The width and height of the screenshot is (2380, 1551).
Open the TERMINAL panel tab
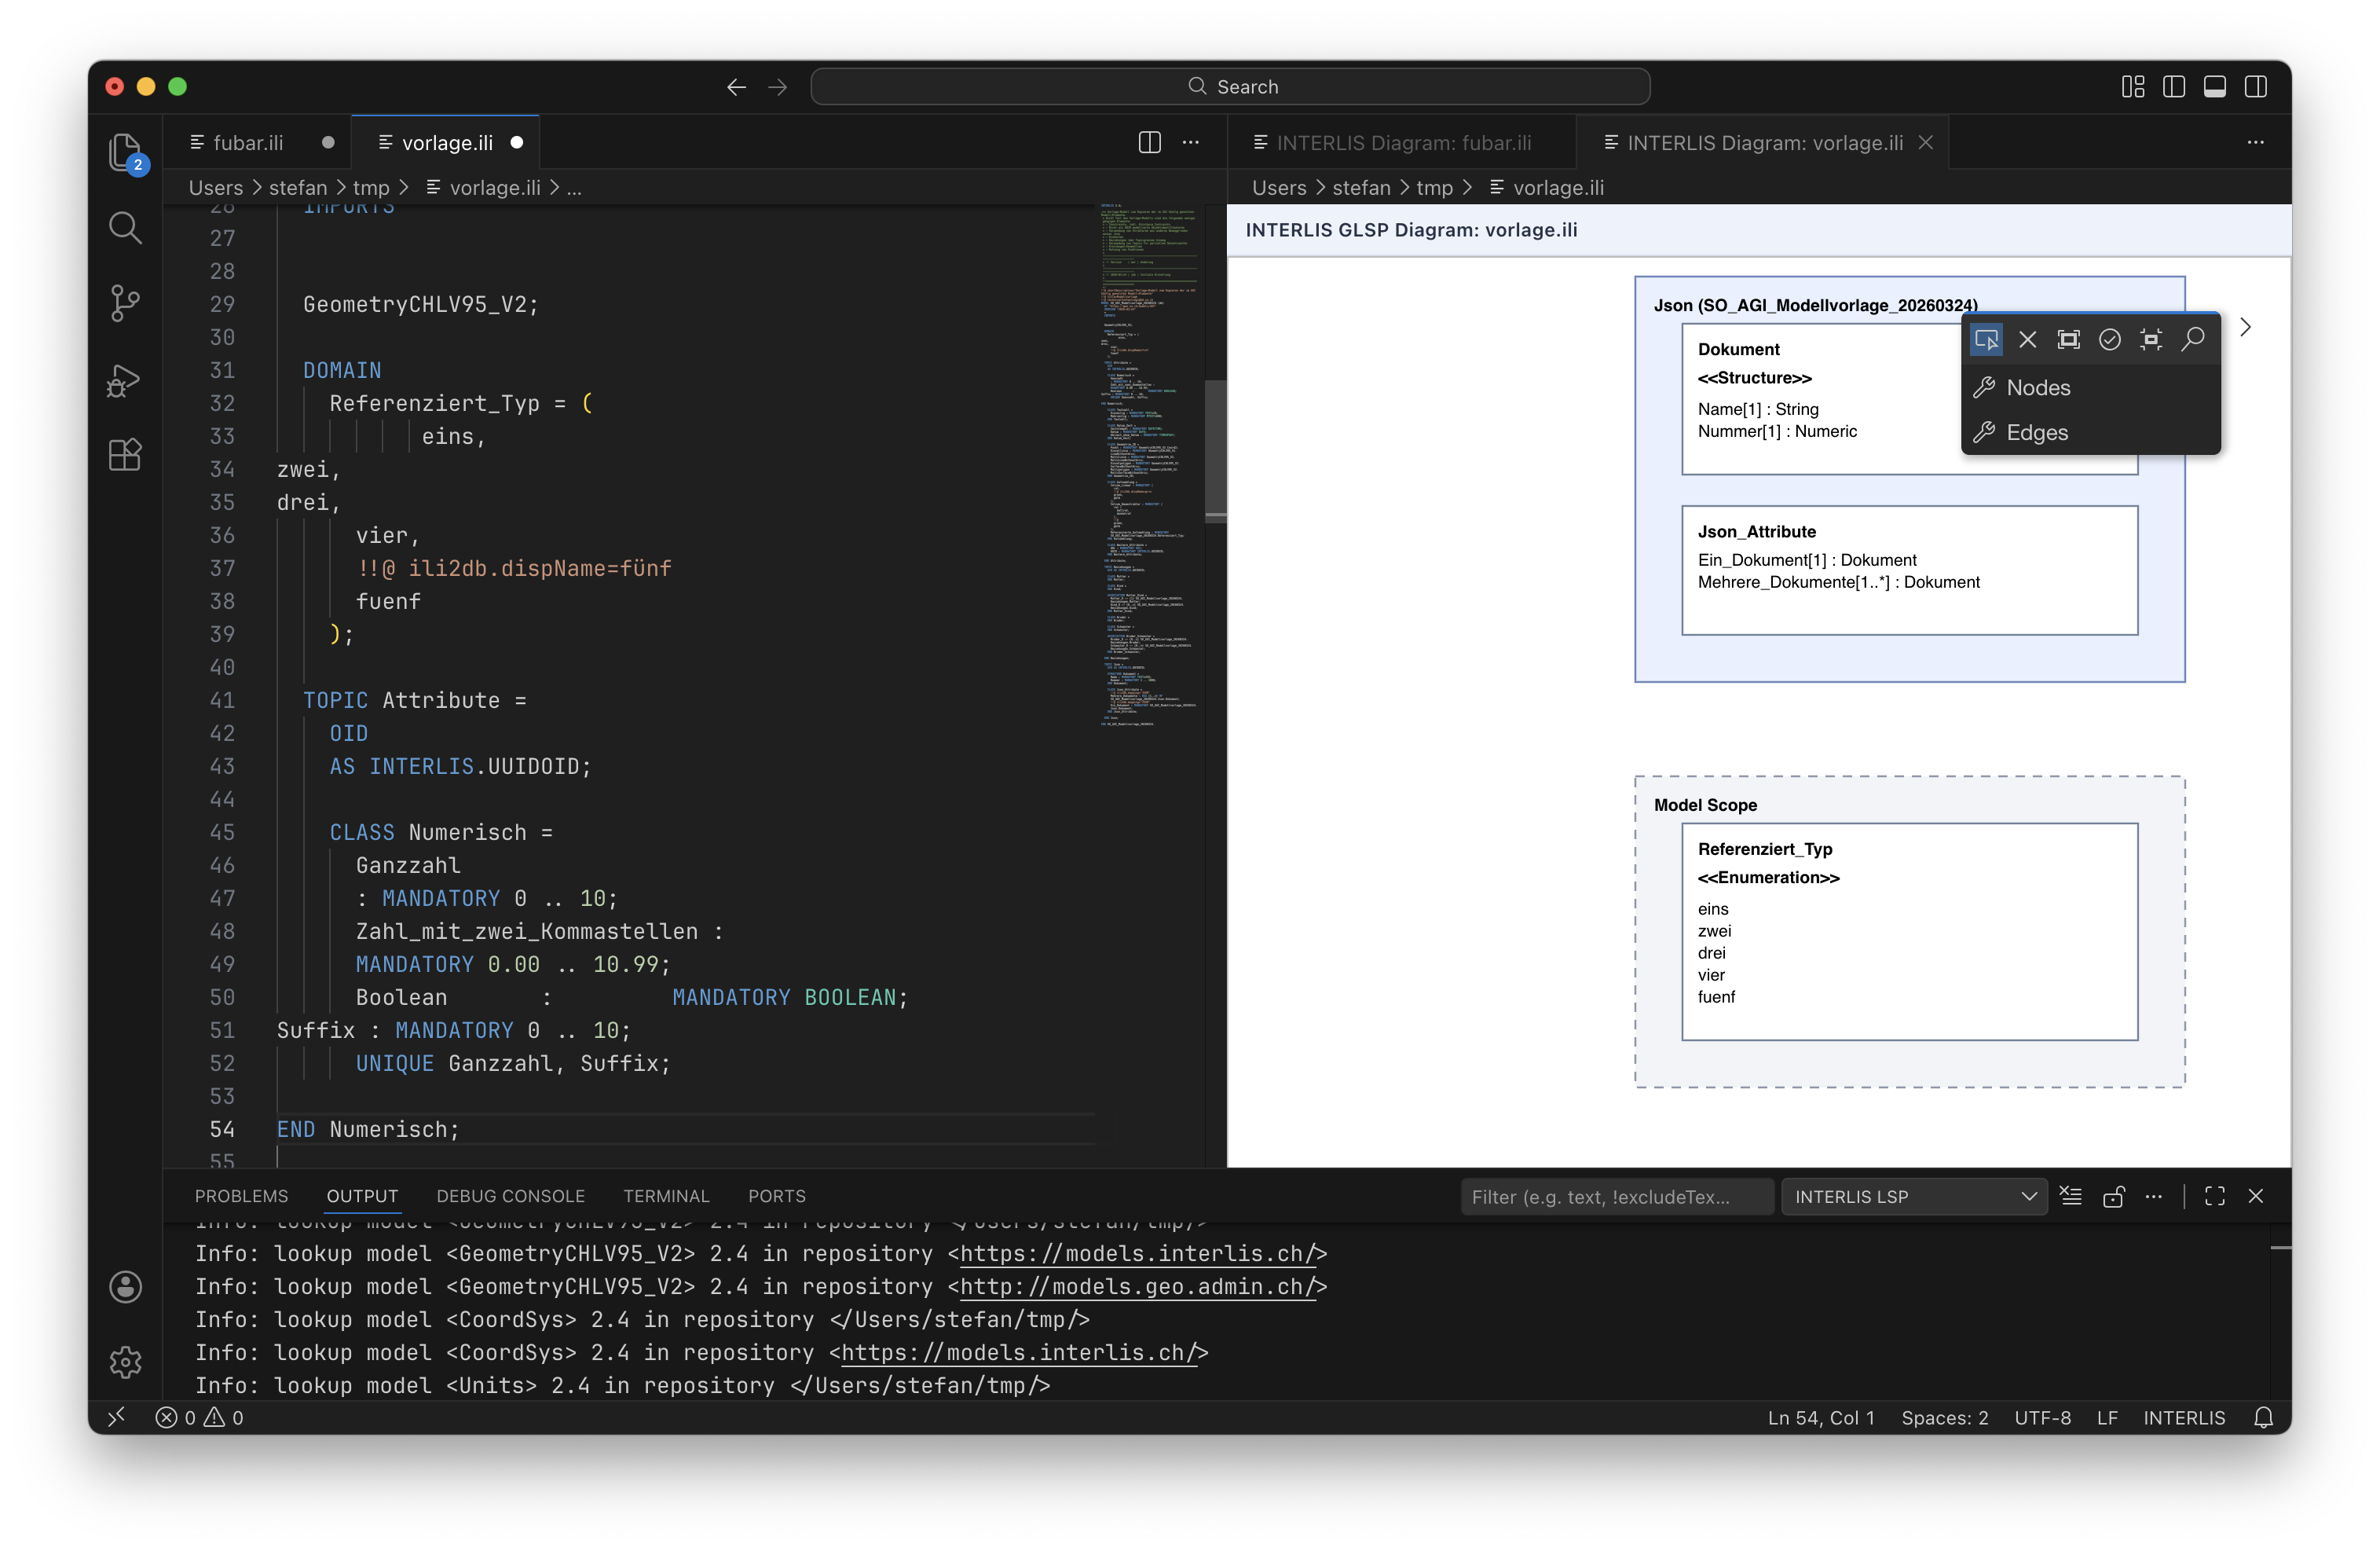666,1197
